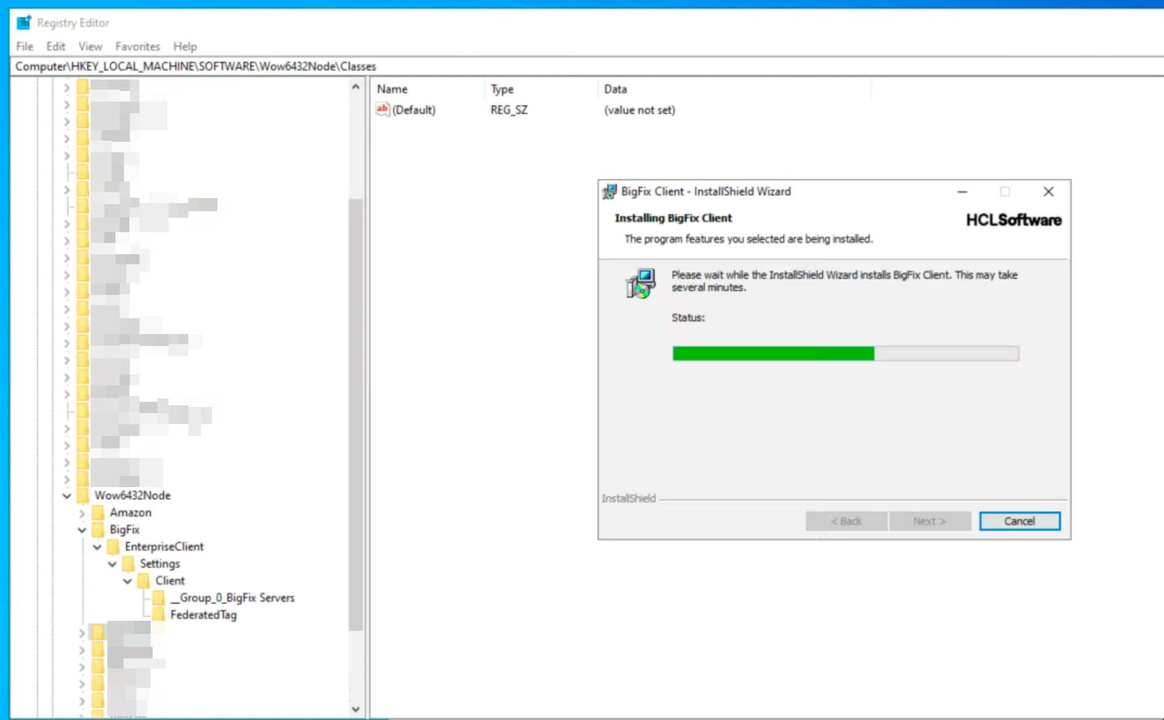The image size is (1164, 720).
Task: Open the Edit menu
Action: 55,47
